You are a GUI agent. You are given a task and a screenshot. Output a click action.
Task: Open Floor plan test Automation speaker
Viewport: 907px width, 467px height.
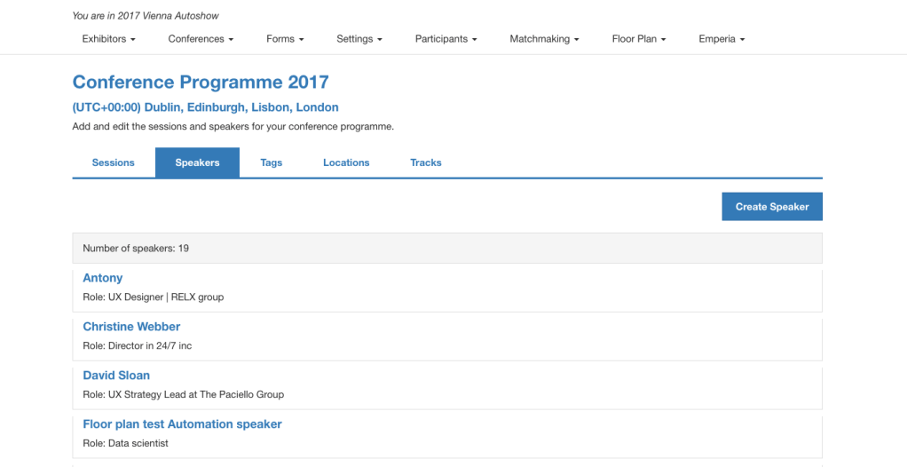(182, 424)
